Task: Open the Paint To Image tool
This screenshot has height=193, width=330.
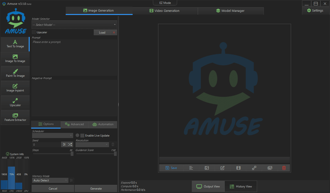Action: coord(15,73)
